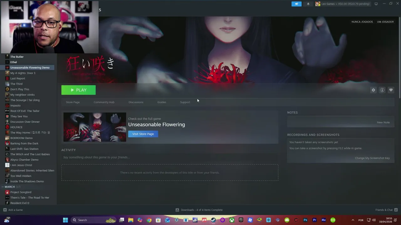The height and width of the screenshot is (225, 401).
Task: Open the Store Page tab
Action: click(73, 102)
